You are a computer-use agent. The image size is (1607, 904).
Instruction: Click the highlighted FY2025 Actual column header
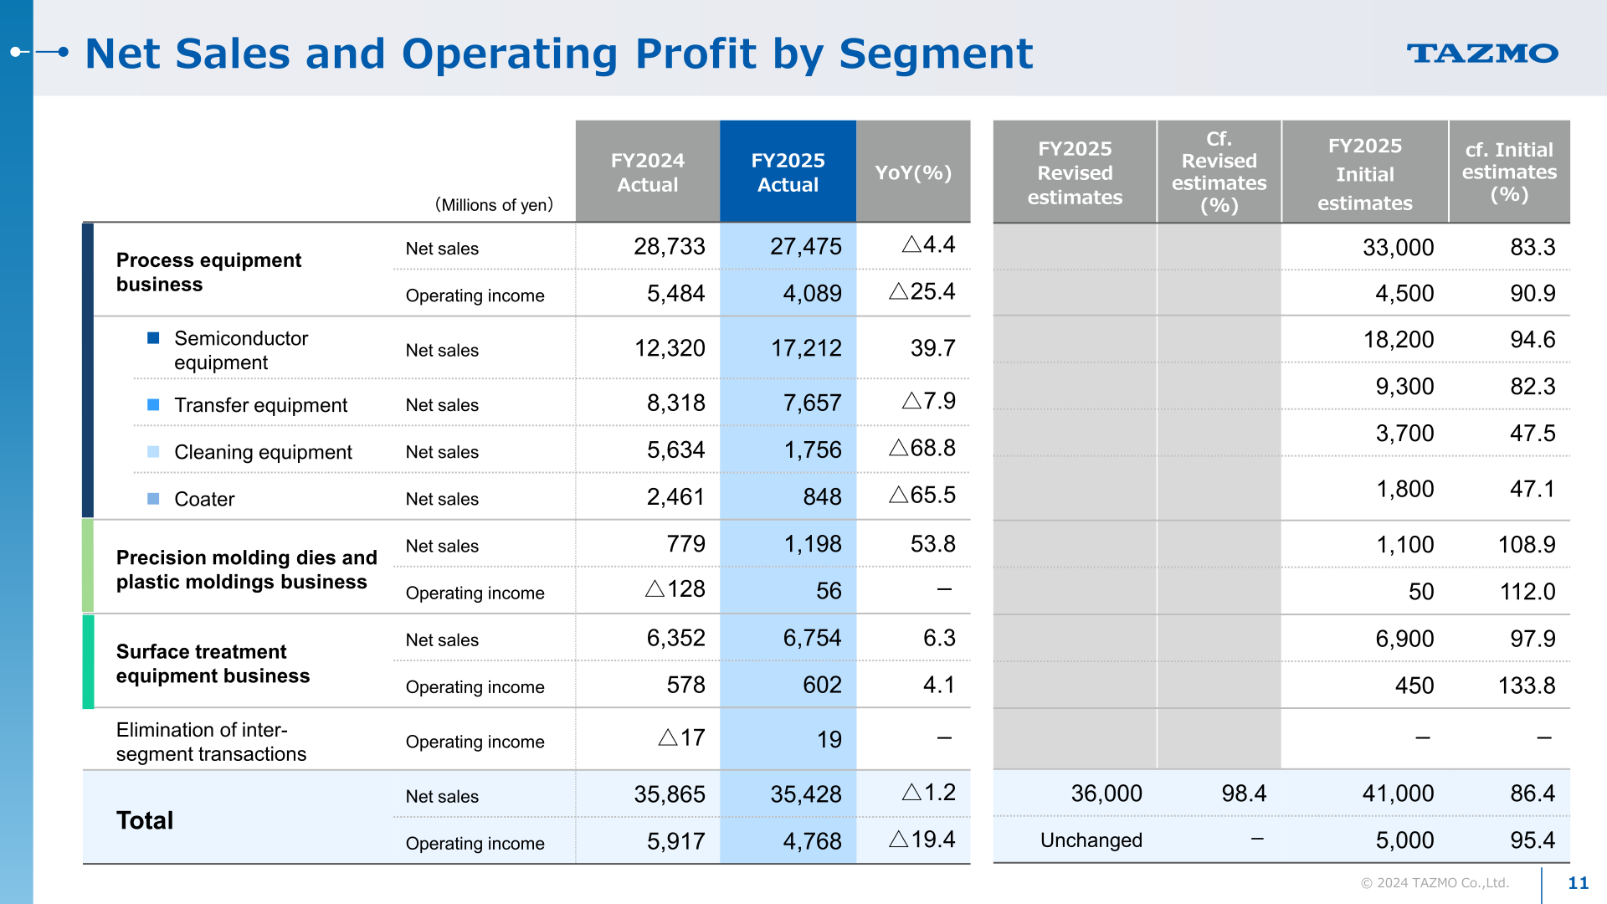pos(788,172)
